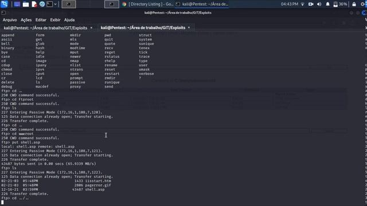Click the '43487 bytes sent' status line

49,164
